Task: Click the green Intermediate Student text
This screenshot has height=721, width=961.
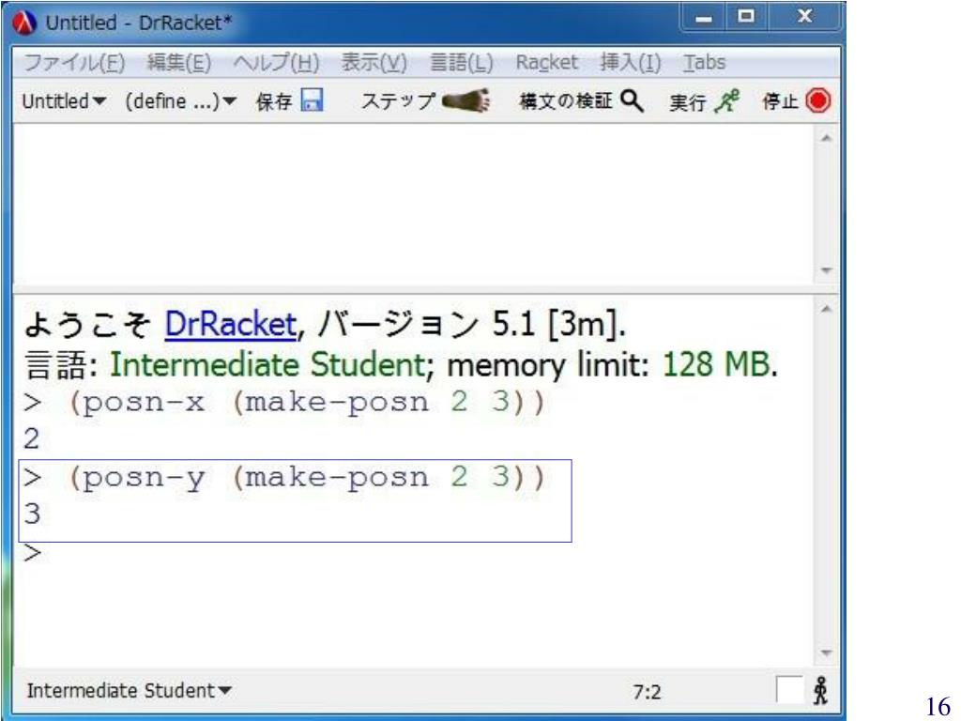Action: pos(267,365)
